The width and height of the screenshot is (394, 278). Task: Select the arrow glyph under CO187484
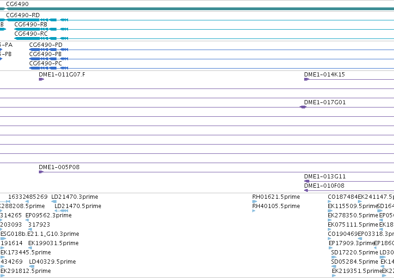click(x=330, y=202)
